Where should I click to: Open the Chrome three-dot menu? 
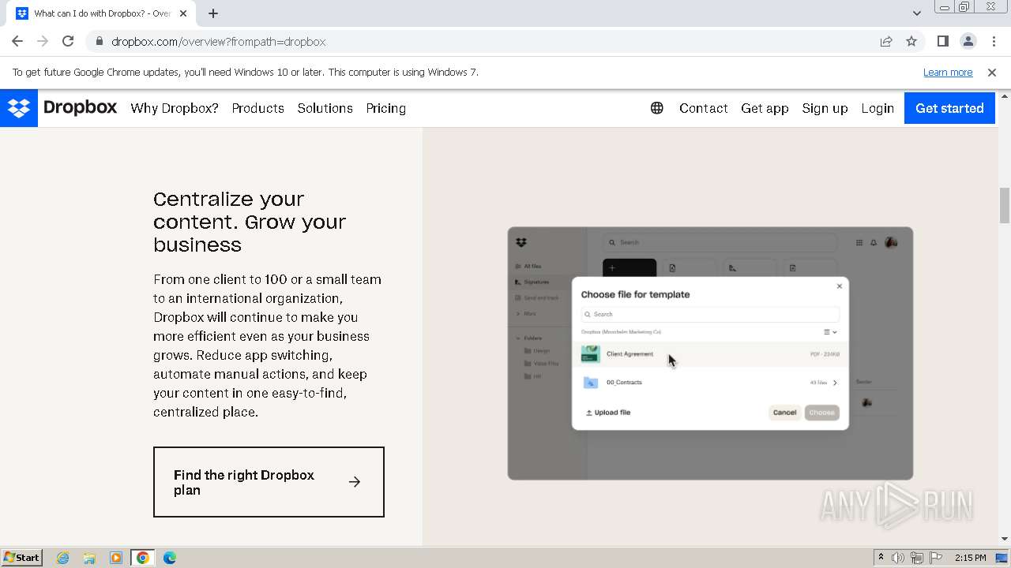tap(994, 42)
